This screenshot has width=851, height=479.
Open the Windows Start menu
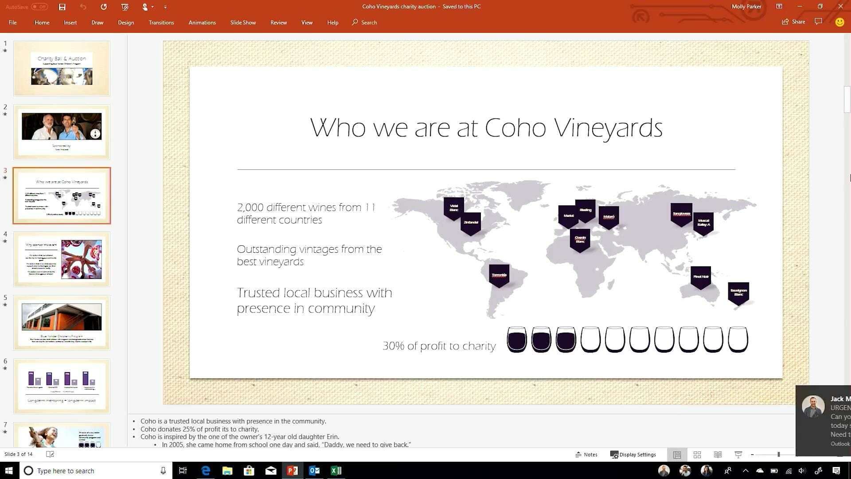tap(9, 471)
